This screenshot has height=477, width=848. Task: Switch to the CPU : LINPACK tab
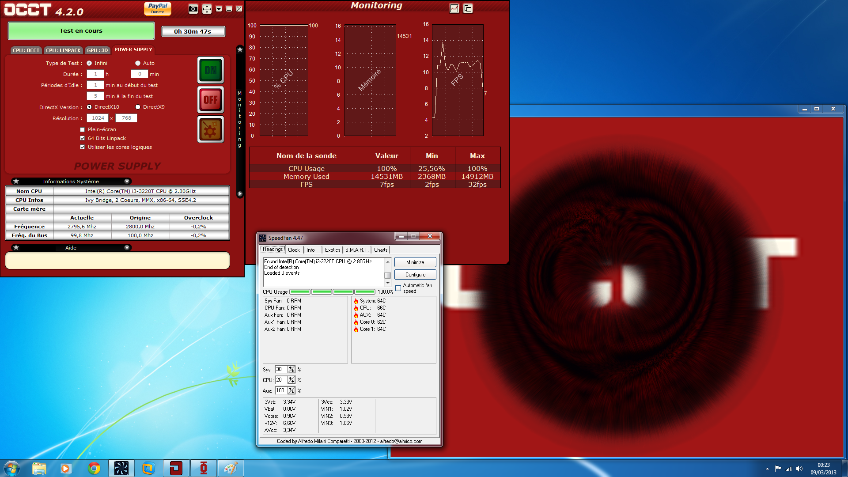pyautogui.click(x=63, y=50)
